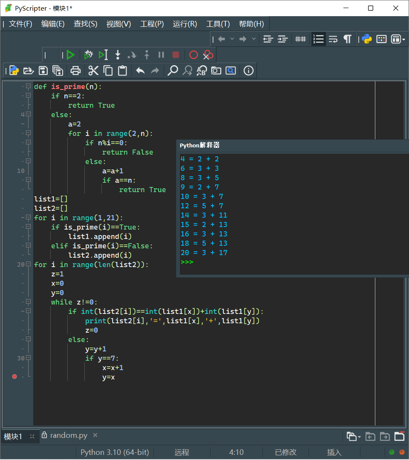
Task: Switch to the random.py tab
Action: [68, 435]
